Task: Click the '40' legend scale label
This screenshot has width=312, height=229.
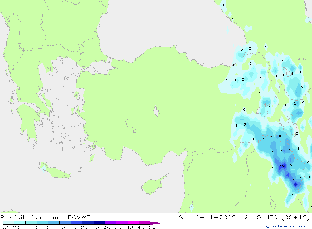Action: pos(130,227)
